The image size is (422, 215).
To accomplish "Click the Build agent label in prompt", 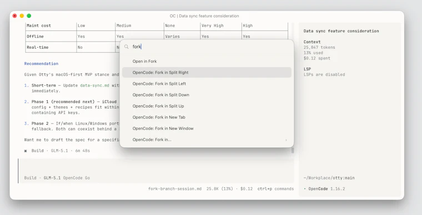I will (30, 178).
